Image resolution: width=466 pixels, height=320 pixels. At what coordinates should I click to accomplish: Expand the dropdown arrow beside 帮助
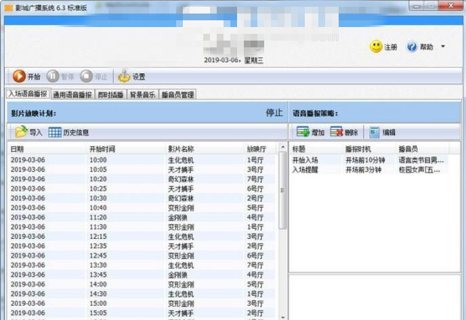coord(443,47)
